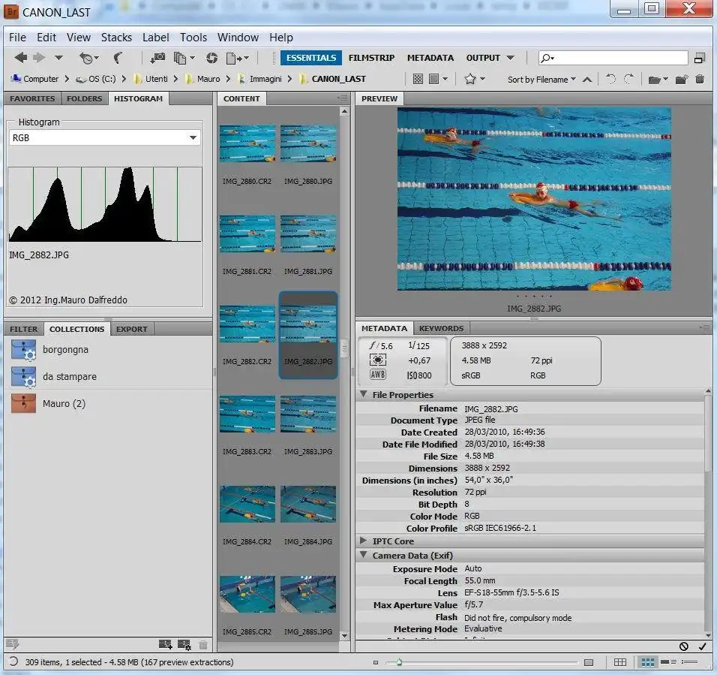The height and width of the screenshot is (675, 717).
Task: Open the Mauro (2) collection
Action: coord(64,404)
